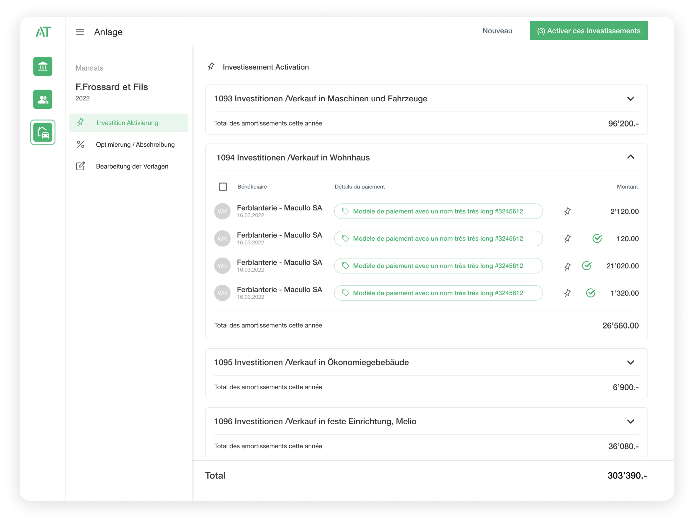The height and width of the screenshot is (523, 694).
Task: Open payment model tag on the 2'120.00 row
Action: click(x=438, y=211)
